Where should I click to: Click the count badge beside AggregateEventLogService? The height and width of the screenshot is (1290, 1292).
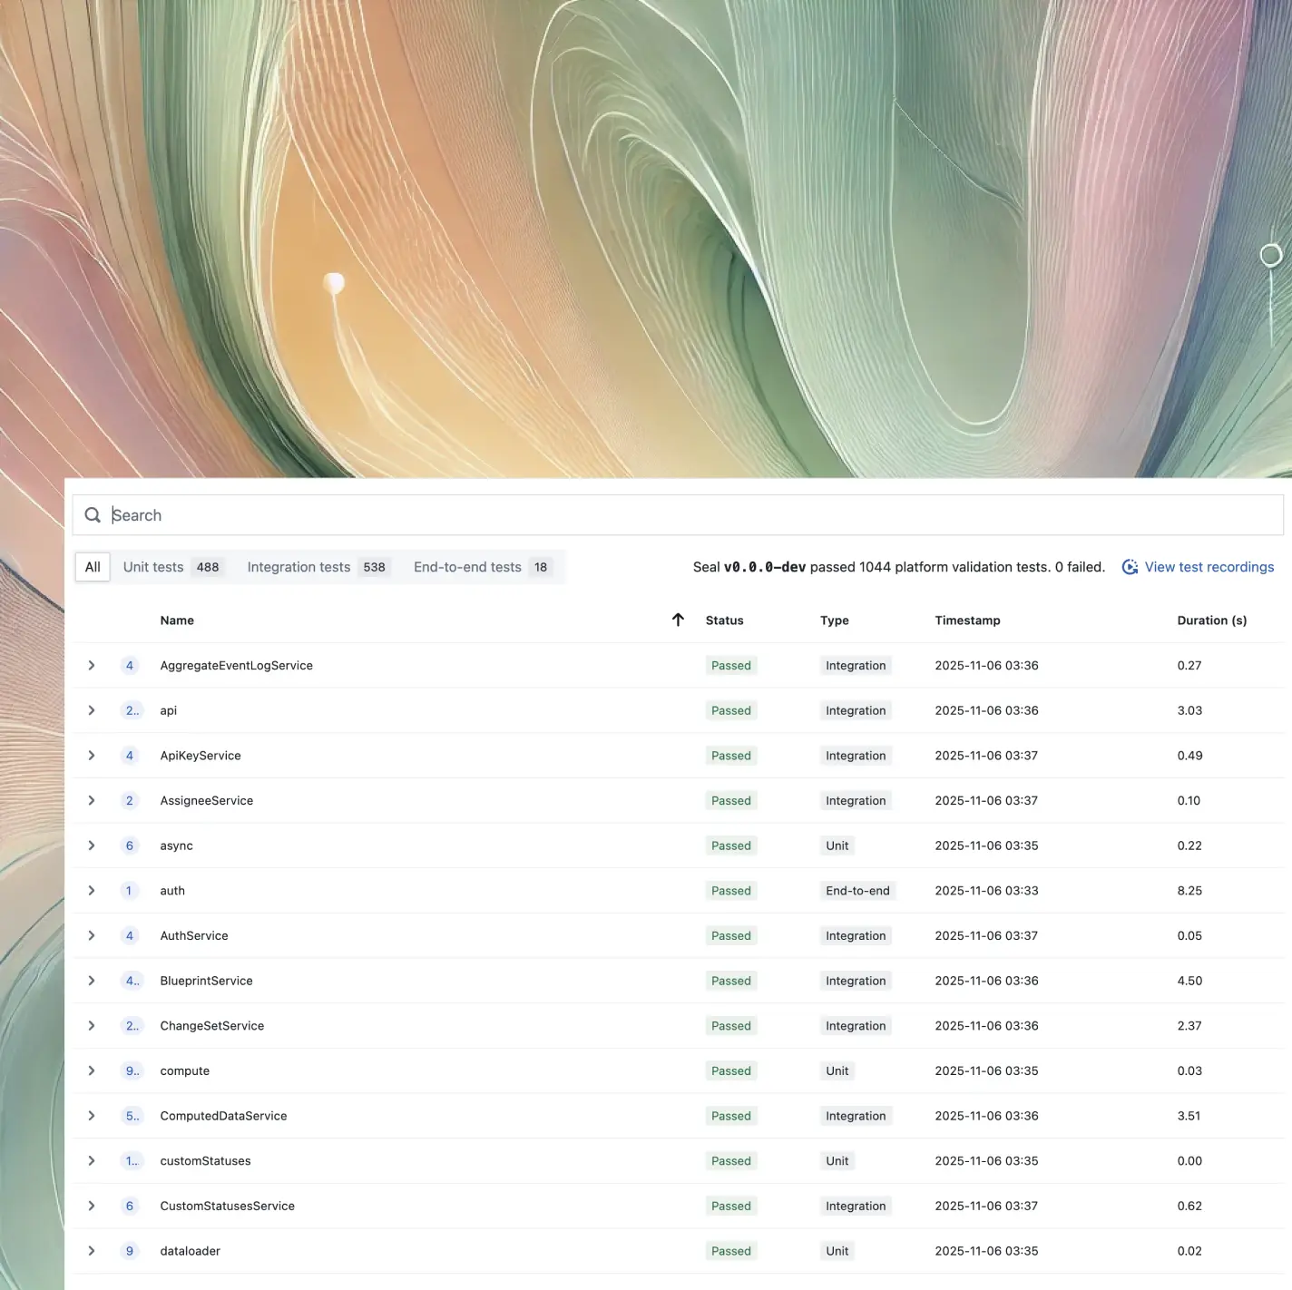pyautogui.click(x=130, y=666)
